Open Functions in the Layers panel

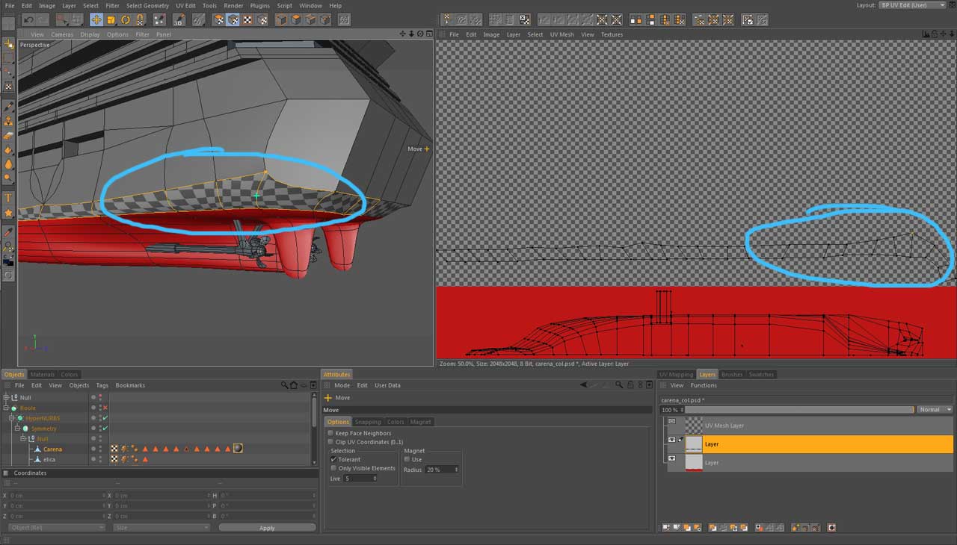[704, 385]
